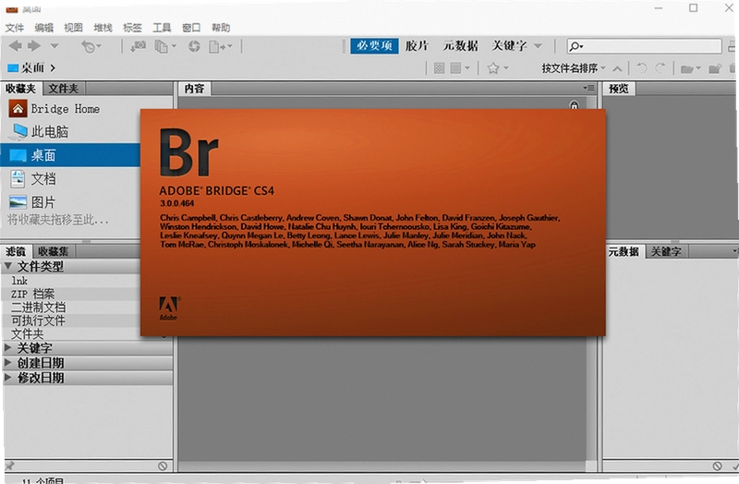Click the thumbnail quality grid icon
The height and width of the screenshot is (484, 739).
pyautogui.click(x=440, y=68)
